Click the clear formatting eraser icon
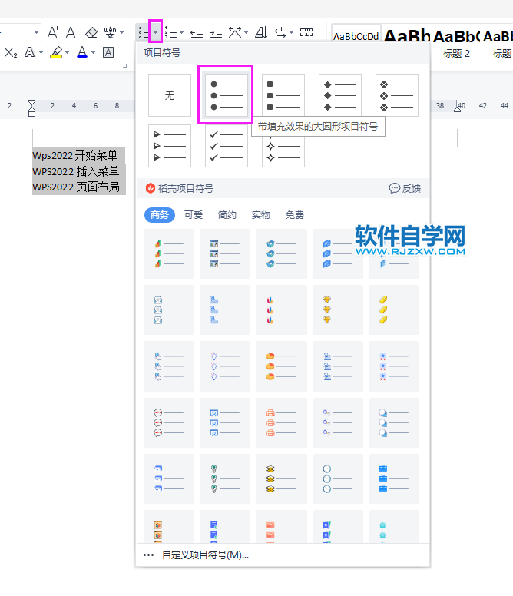This screenshot has width=513, height=596. [91, 33]
